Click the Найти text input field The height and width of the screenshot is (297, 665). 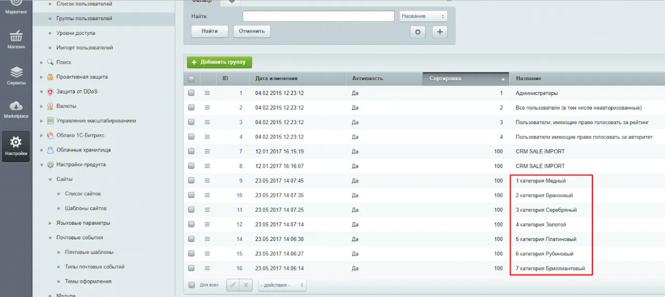click(x=318, y=16)
